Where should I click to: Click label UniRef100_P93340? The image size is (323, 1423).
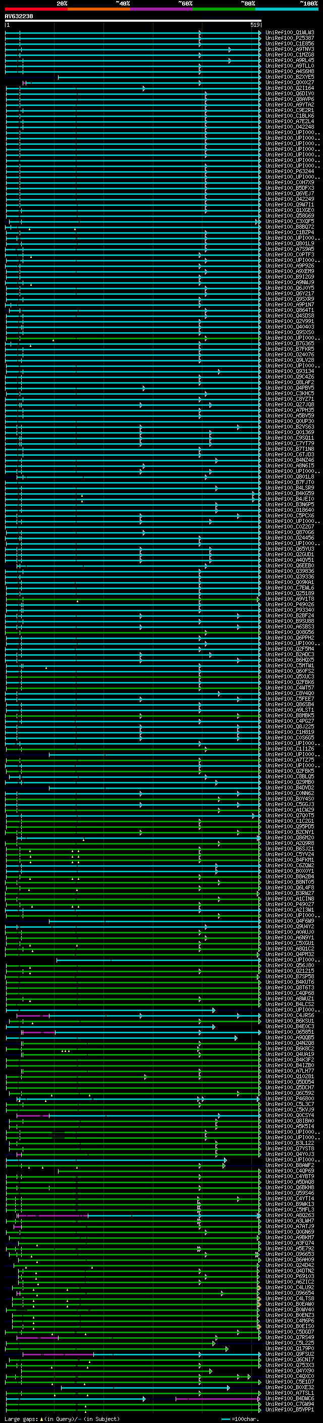[x=290, y=610]
